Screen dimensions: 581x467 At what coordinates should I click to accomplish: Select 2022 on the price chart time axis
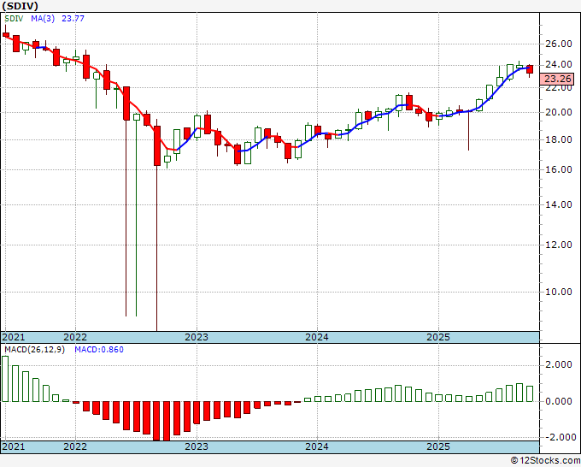75,337
